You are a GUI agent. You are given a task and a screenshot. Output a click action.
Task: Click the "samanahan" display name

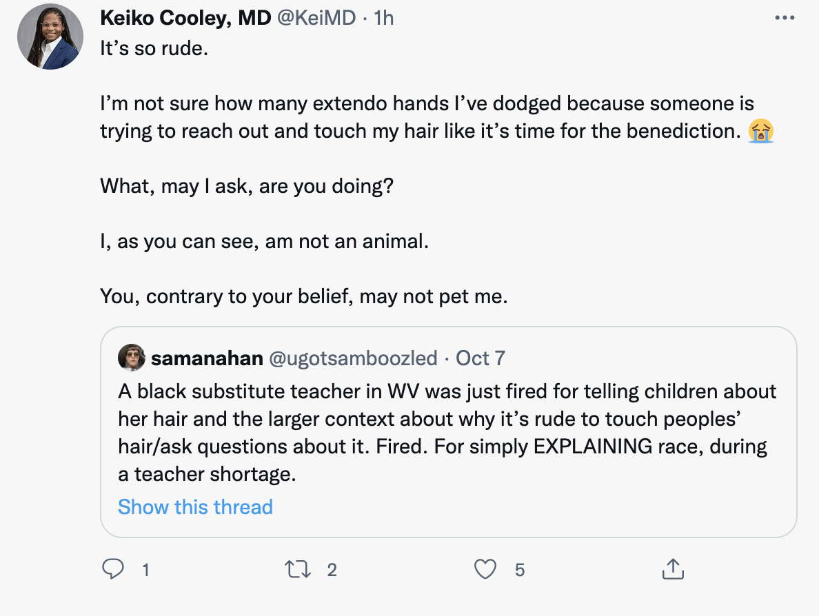206,358
